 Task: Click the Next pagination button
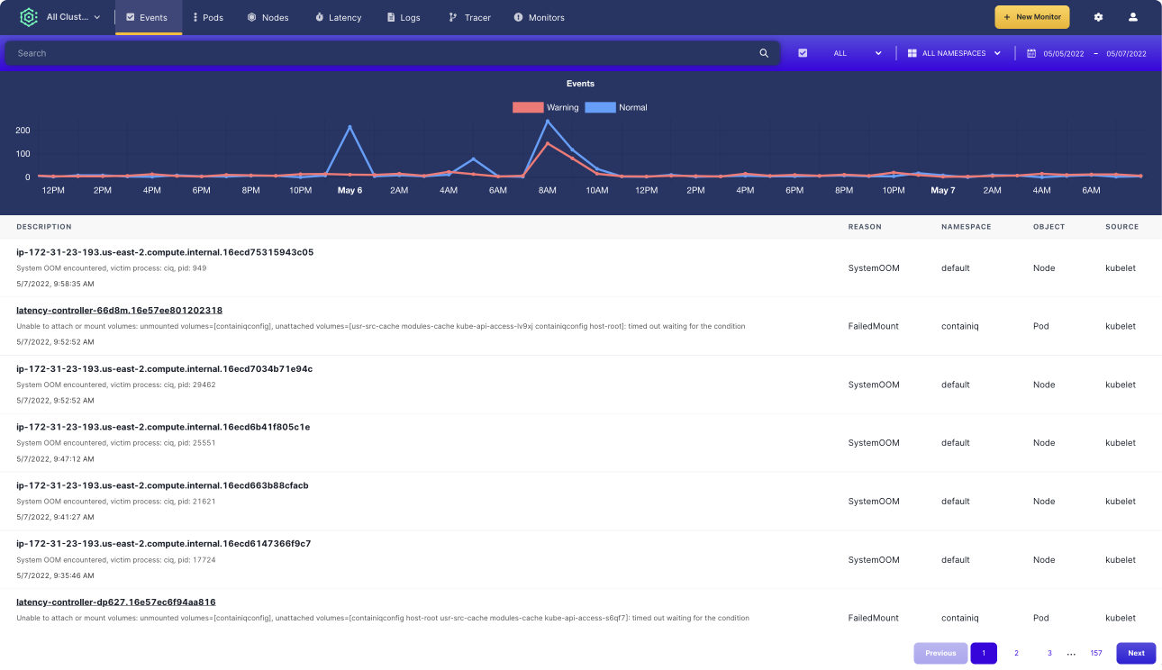[x=1136, y=653]
